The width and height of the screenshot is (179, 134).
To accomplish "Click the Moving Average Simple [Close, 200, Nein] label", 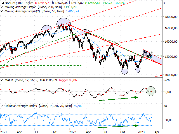I will (33, 7).
